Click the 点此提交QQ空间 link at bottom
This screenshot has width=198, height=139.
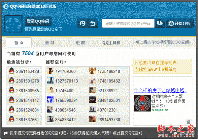pos(127,133)
